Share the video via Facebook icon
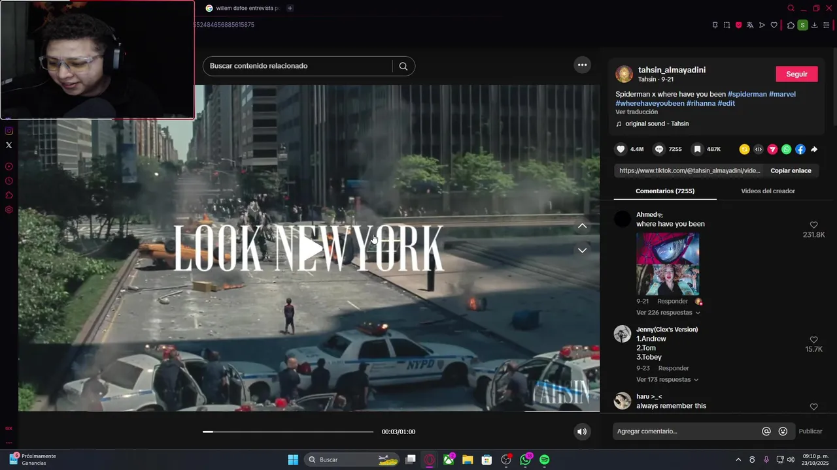 800,149
